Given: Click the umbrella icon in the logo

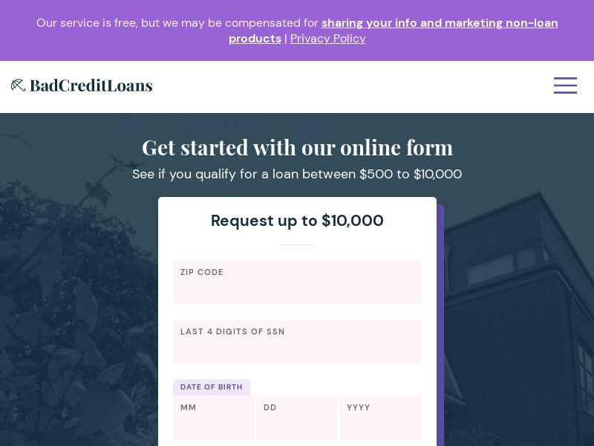Looking at the screenshot, I should tap(18, 85).
